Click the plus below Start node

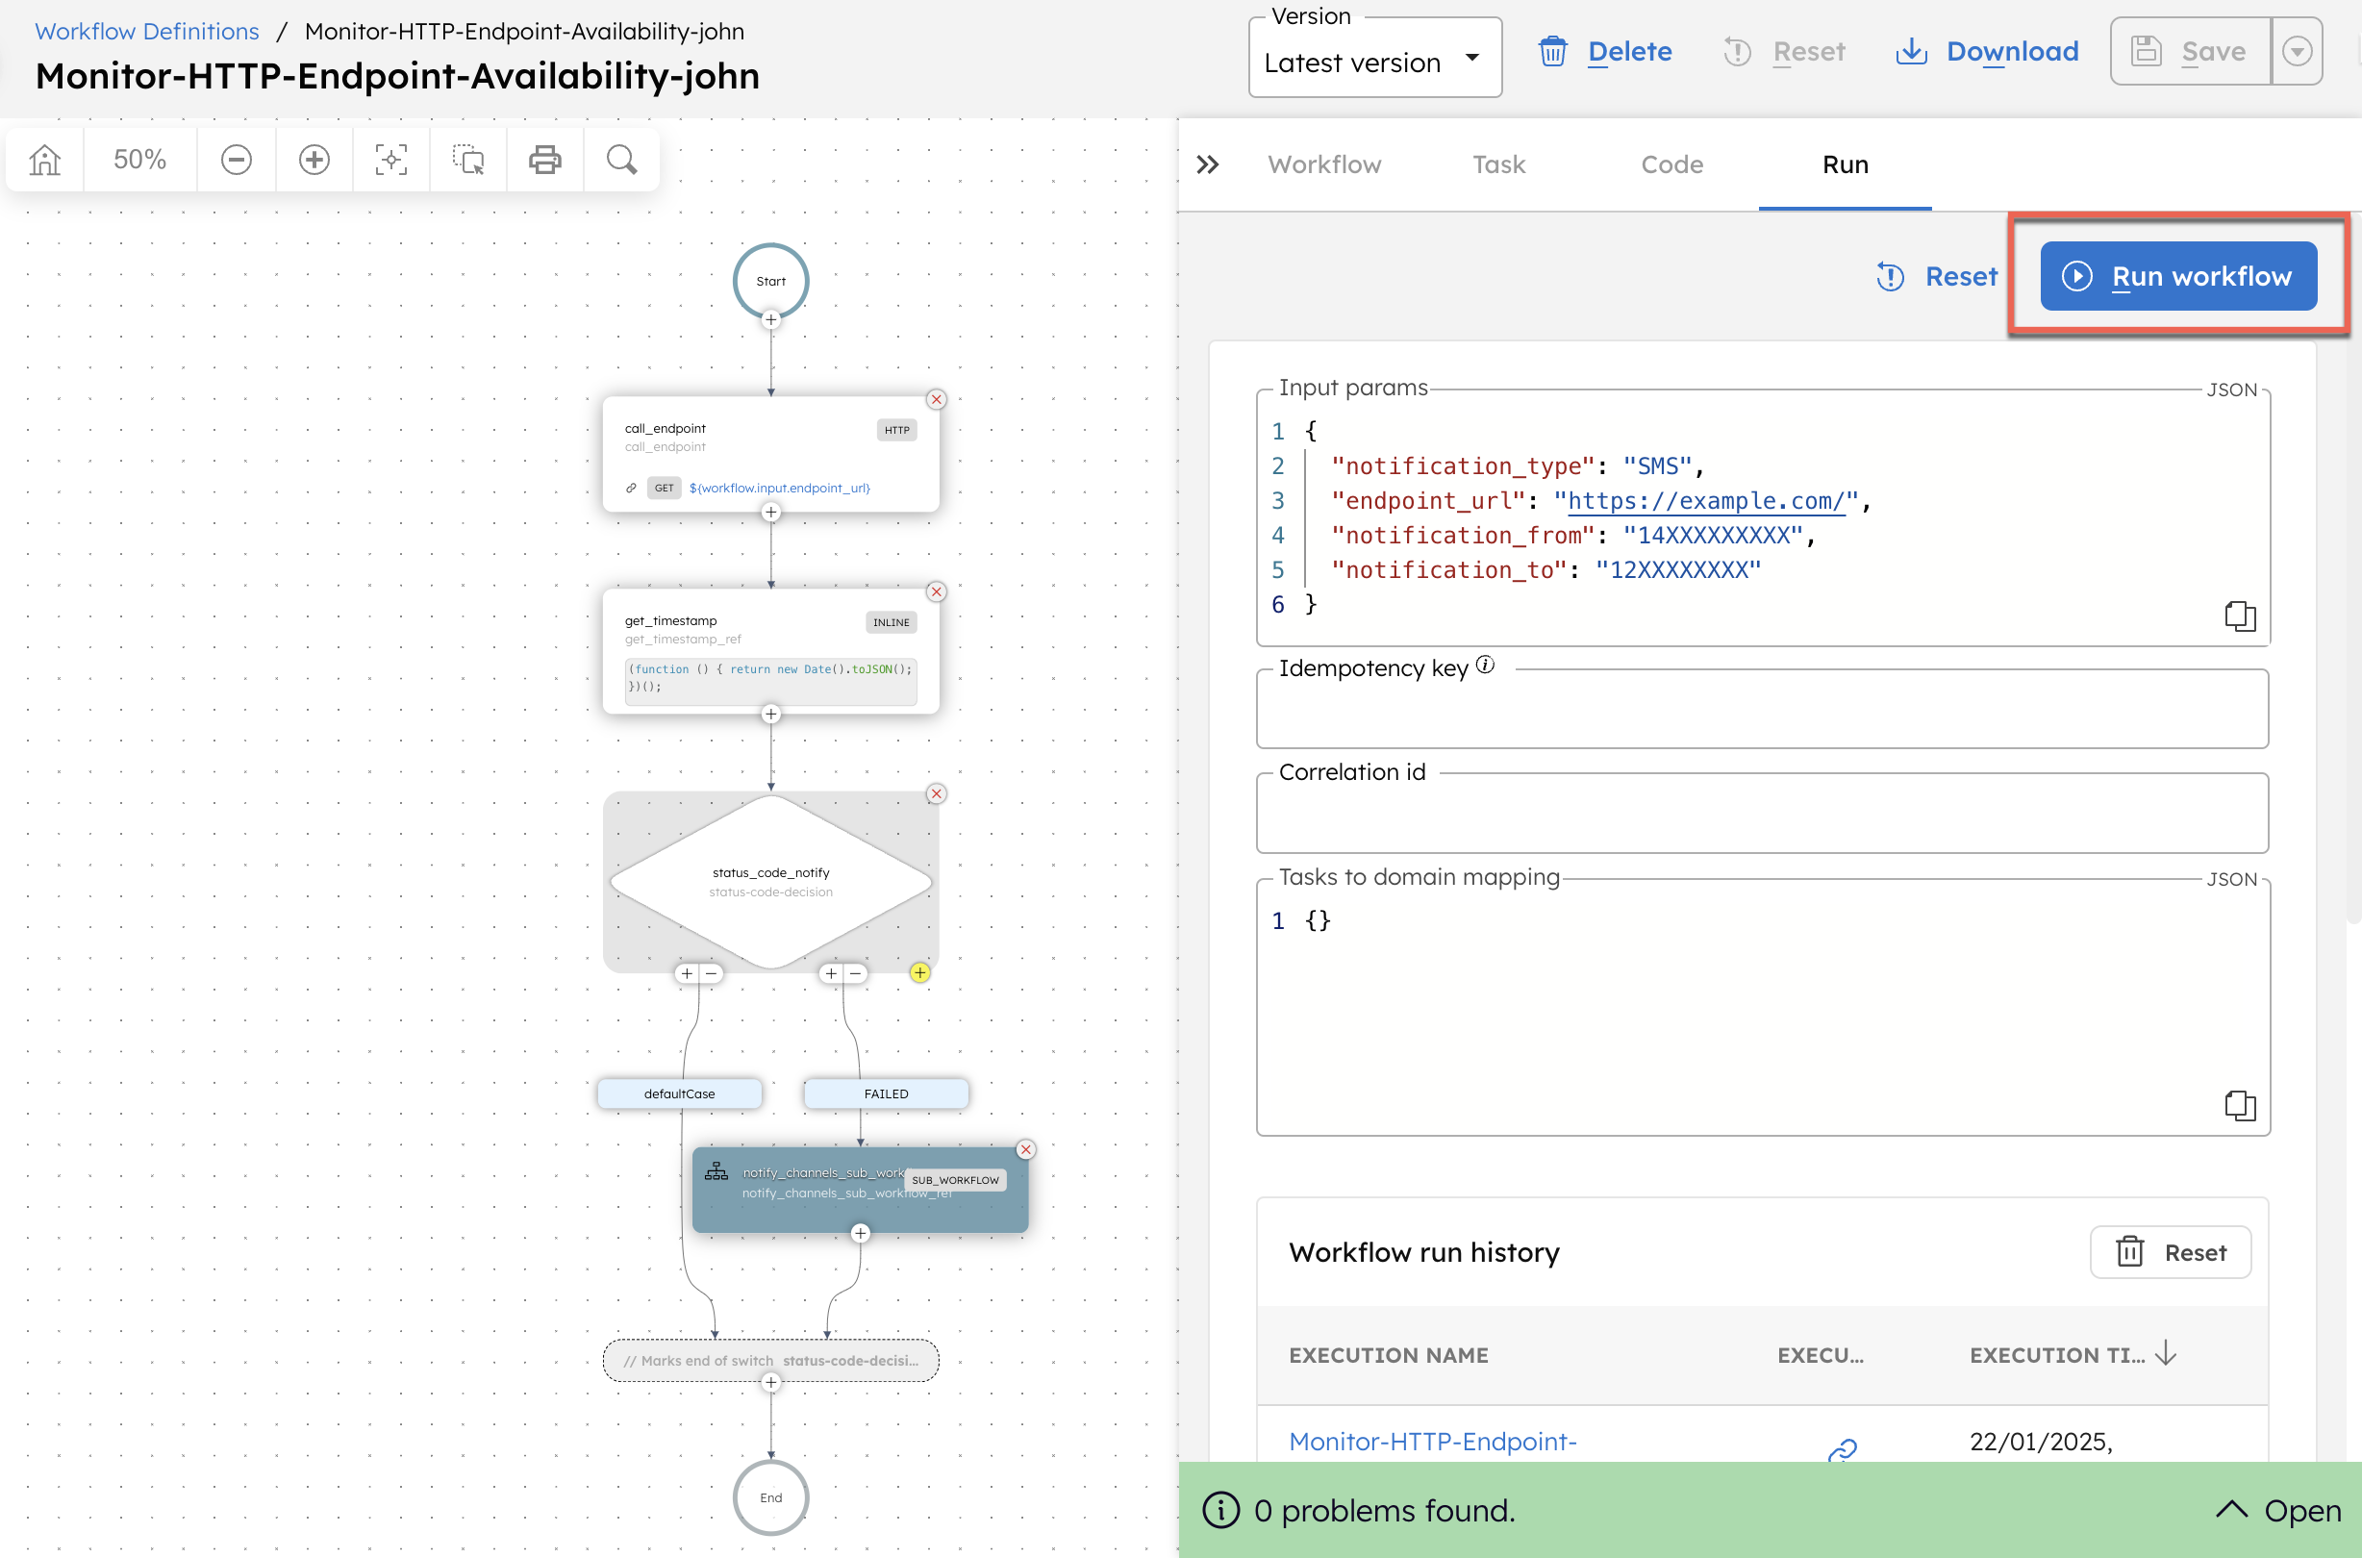771,320
